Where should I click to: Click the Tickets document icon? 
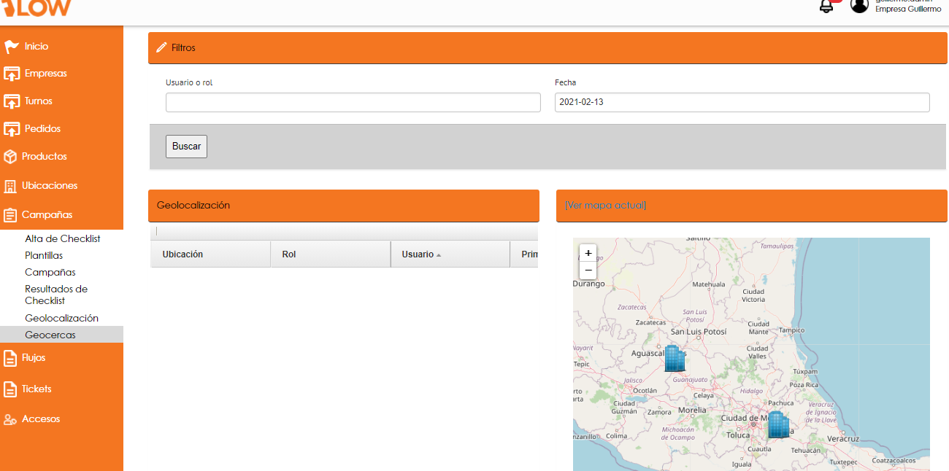[x=9, y=389]
